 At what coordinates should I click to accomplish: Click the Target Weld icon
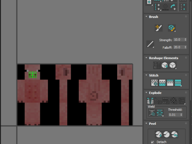coord(152,113)
